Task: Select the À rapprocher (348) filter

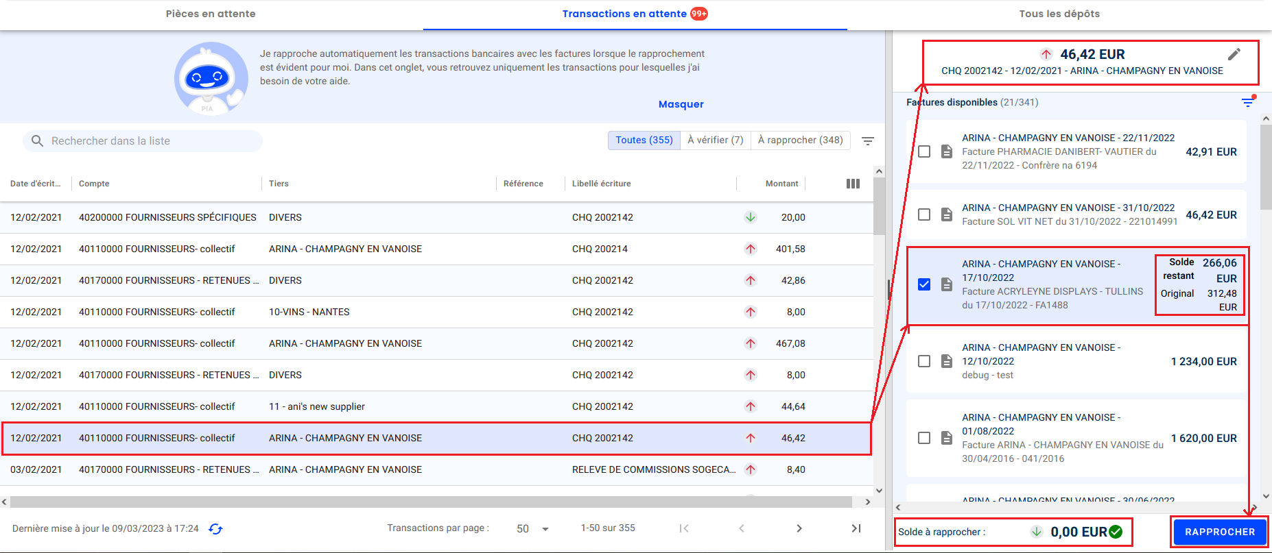Action: 801,140
